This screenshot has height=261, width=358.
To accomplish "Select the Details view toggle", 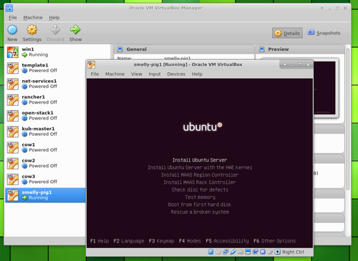I will click(287, 33).
